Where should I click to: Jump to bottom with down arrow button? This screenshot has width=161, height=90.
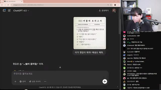(x=60, y=67)
